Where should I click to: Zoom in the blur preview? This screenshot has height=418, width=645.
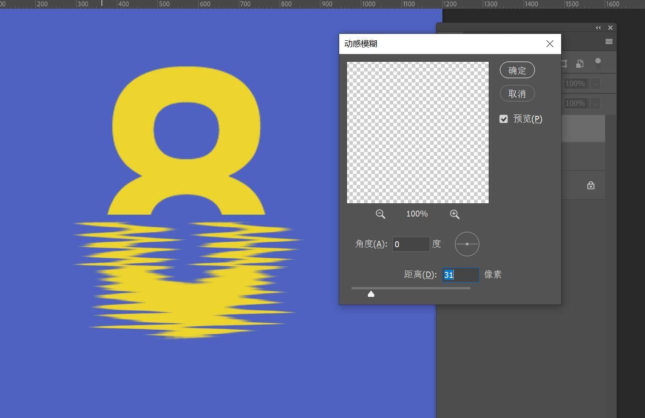point(454,214)
